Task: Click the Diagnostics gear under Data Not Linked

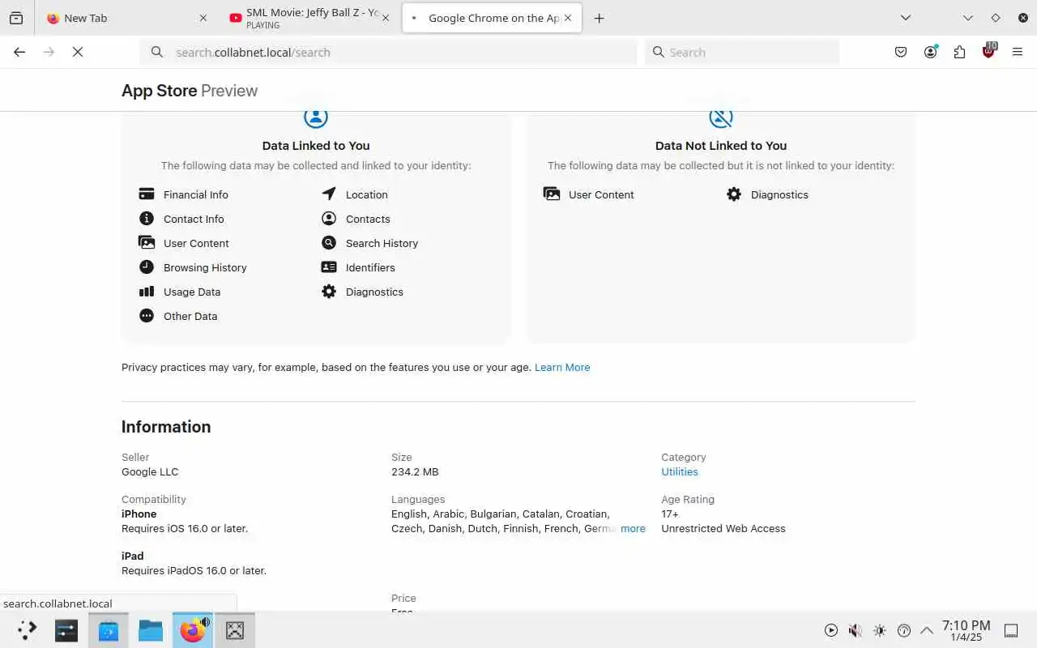Action: (734, 194)
